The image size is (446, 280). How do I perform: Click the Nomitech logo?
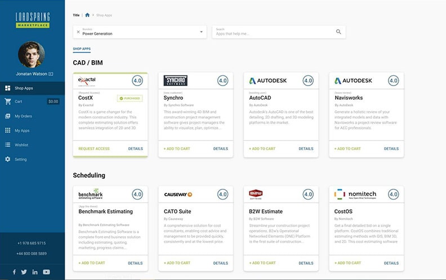(355, 195)
